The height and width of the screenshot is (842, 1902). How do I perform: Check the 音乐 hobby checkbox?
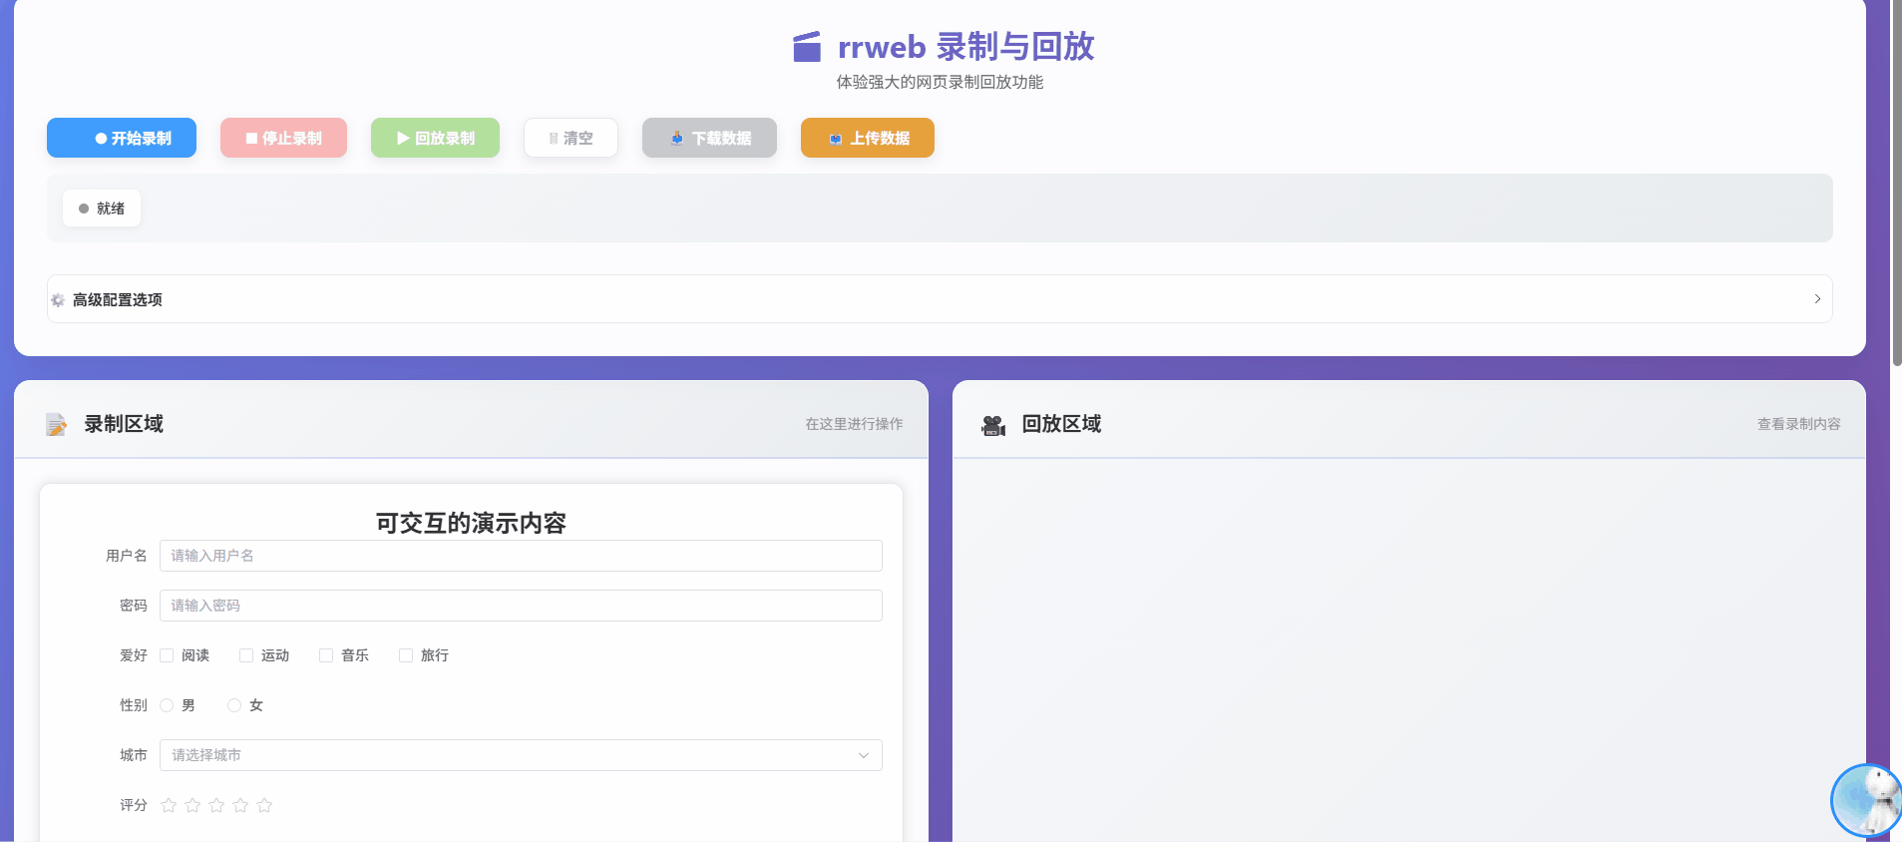coord(326,655)
